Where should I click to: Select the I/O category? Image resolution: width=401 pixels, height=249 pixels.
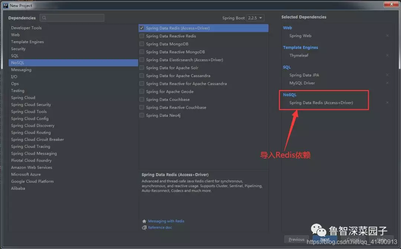(x=73, y=77)
